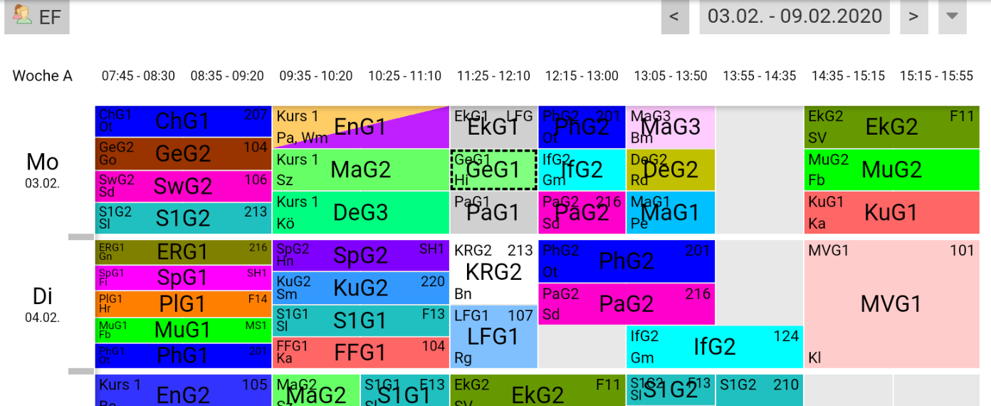The width and height of the screenshot is (991, 406).
Task: Select the orange PlG1 lesson block
Action: [183, 304]
